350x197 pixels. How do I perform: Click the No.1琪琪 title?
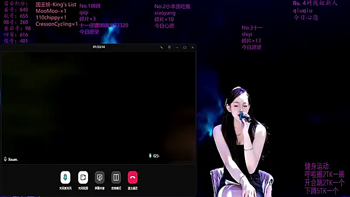tap(90, 6)
